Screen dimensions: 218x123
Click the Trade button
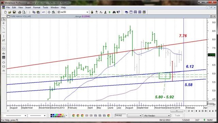coord(177,115)
